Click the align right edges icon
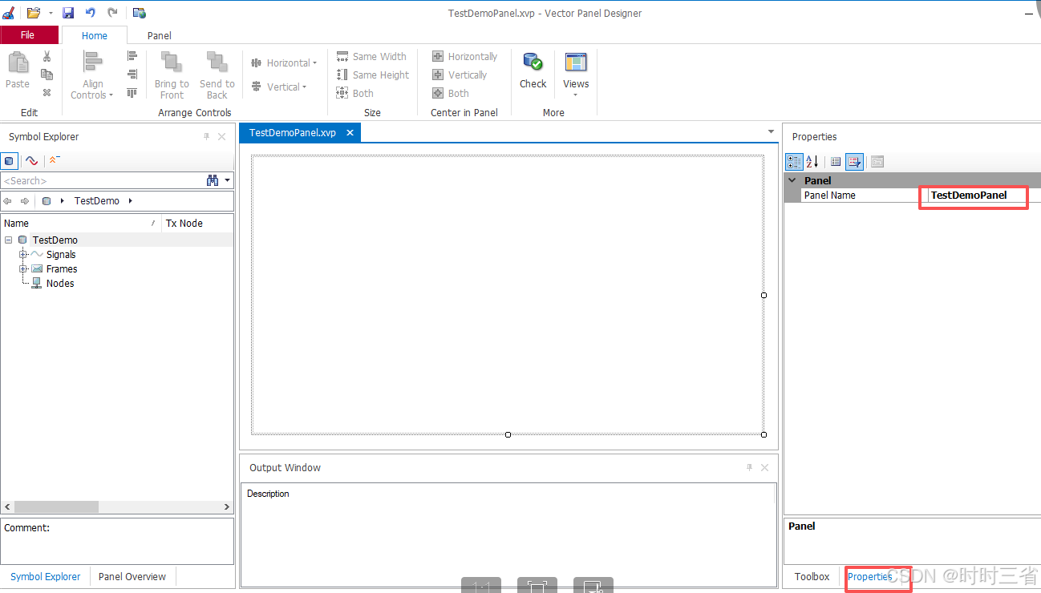The height and width of the screenshot is (593, 1041). [132, 75]
